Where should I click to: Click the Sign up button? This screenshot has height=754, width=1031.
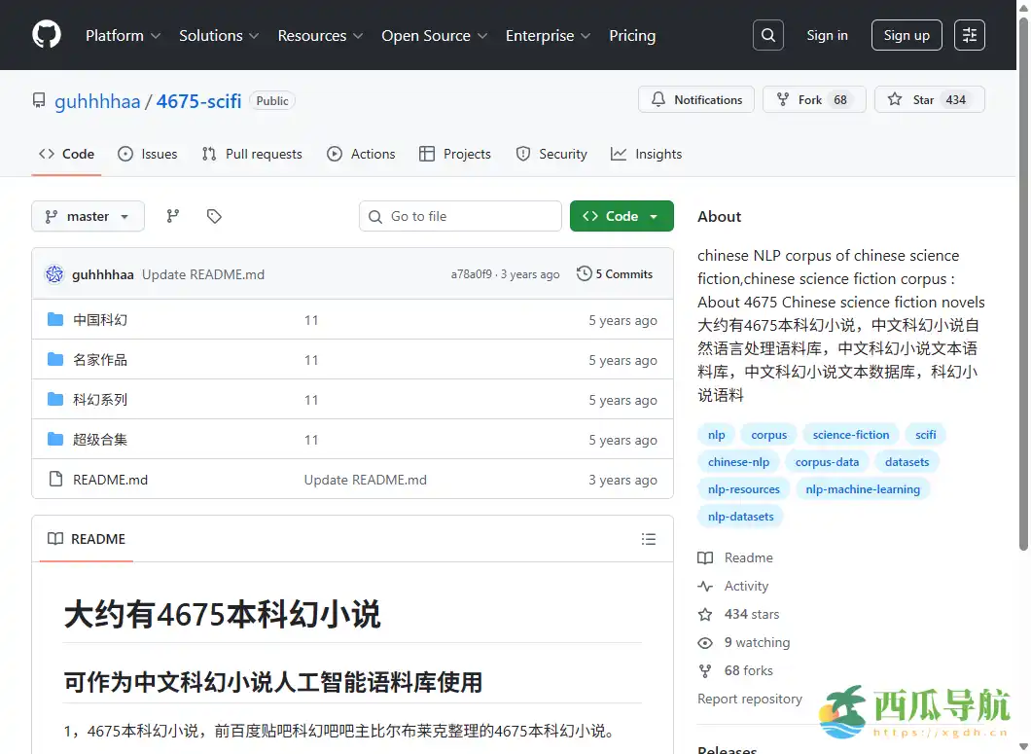906,35
